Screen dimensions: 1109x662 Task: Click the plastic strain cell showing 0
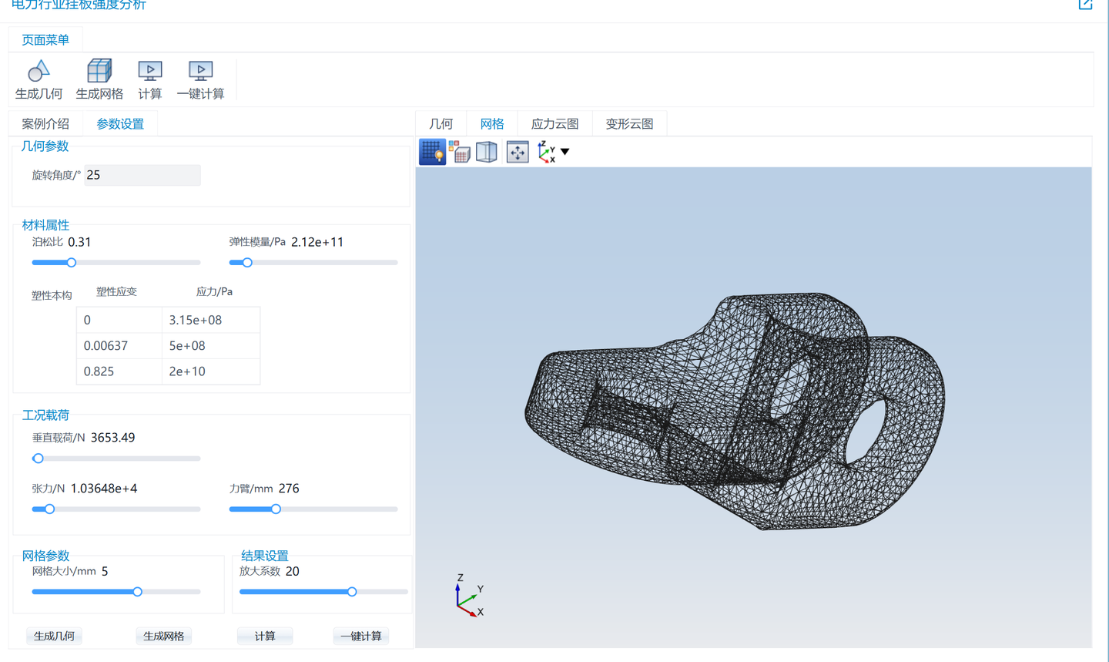(x=119, y=320)
